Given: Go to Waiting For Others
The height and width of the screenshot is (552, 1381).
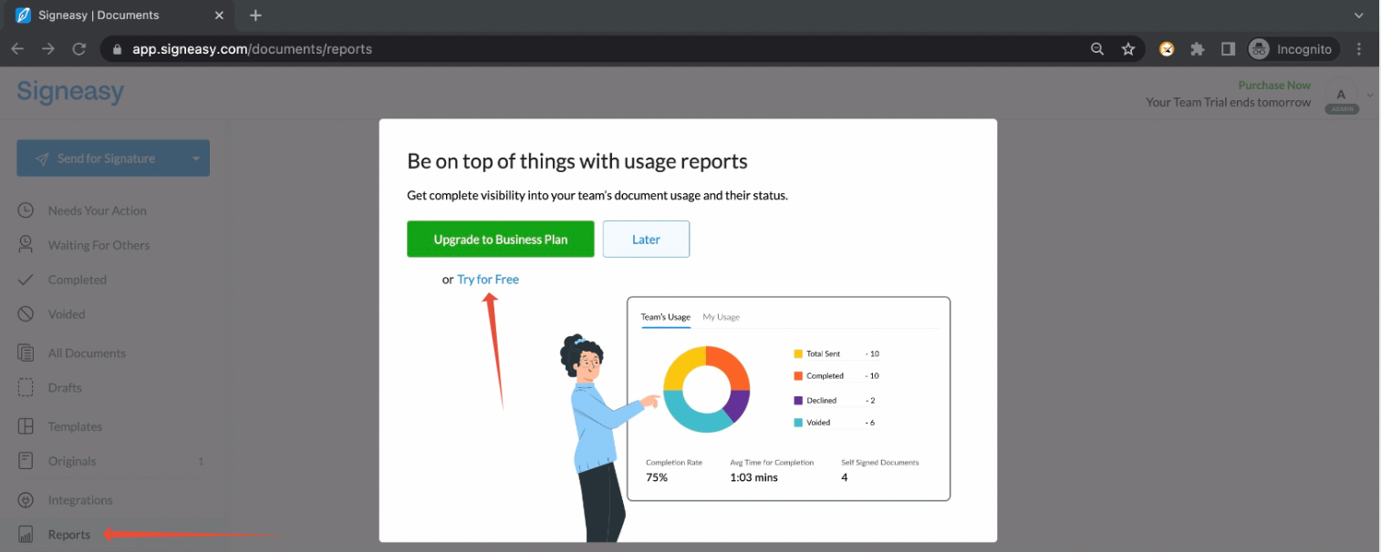Looking at the screenshot, I should click(99, 245).
